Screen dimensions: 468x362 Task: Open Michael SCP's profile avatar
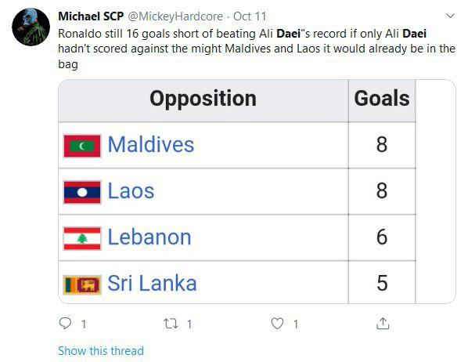coord(31,27)
